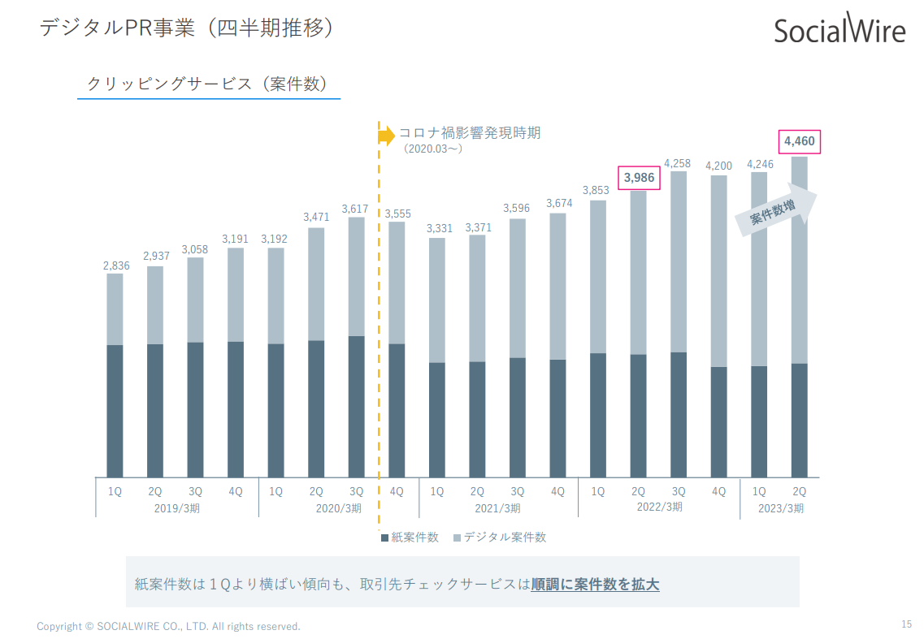Click the SocialWire logo
Screen dimensions: 924x639
pyautogui.click(x=839, y=28)
